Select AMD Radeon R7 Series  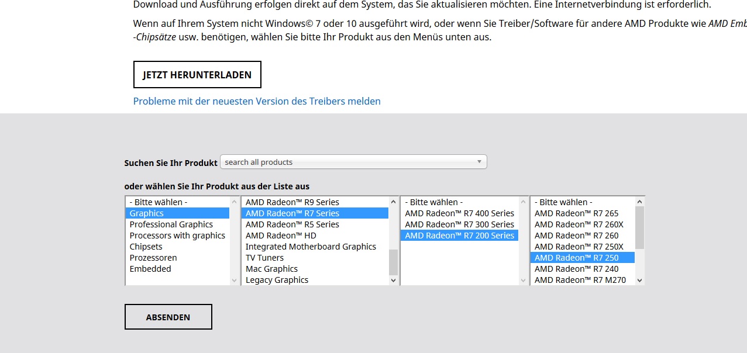click(315, 213)
